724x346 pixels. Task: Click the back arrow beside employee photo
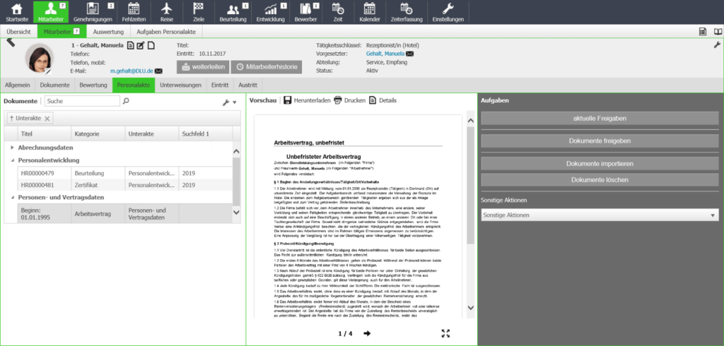point(11,43)
